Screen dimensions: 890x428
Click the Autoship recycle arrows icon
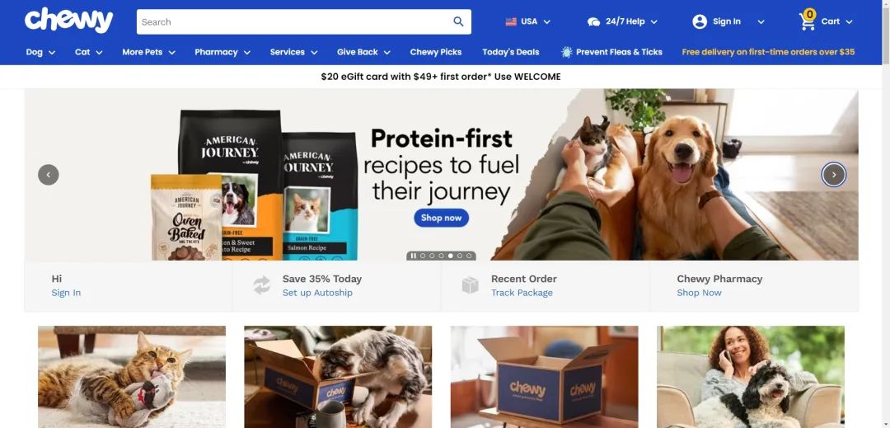click(262, 285)
